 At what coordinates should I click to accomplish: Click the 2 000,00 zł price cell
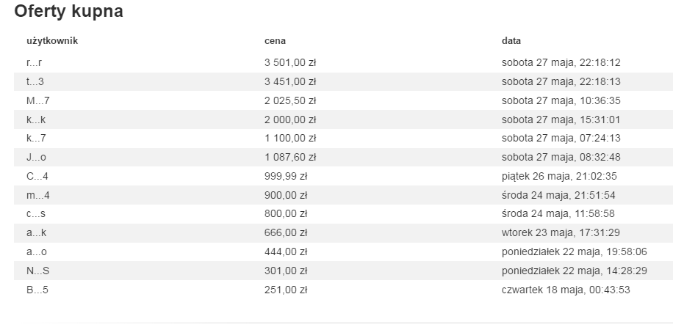point(289,119)
